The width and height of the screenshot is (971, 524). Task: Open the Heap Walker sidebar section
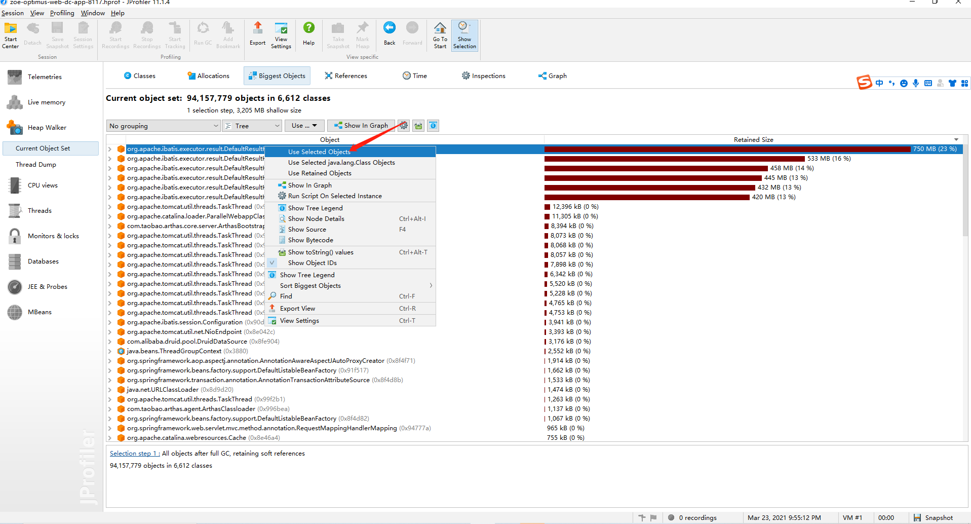pyautogui.click(x=47, y=127)
